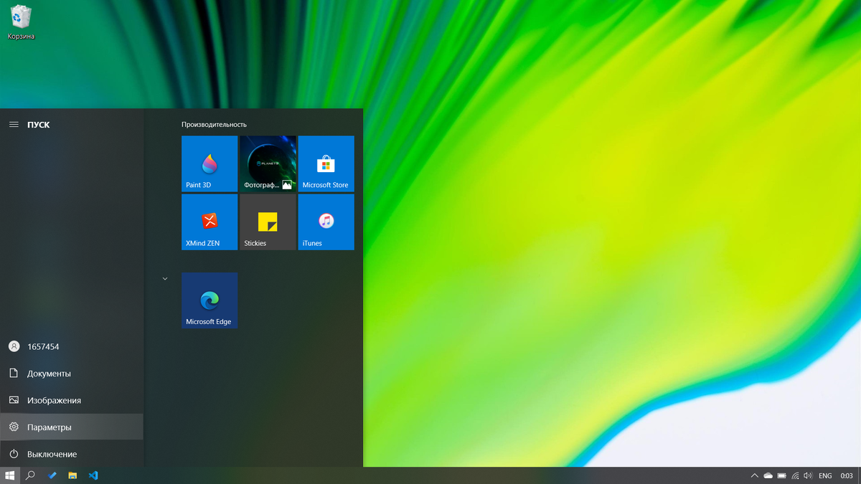Check the battery tray icon
The width and height of the screenshot is (861, 484).
point(782,475)
